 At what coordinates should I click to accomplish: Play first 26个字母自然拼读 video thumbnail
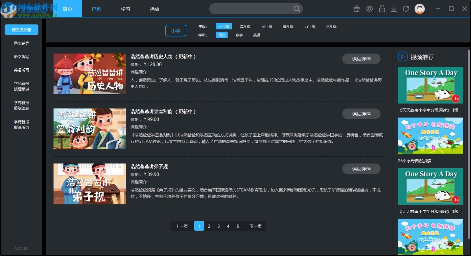(430, 136)
